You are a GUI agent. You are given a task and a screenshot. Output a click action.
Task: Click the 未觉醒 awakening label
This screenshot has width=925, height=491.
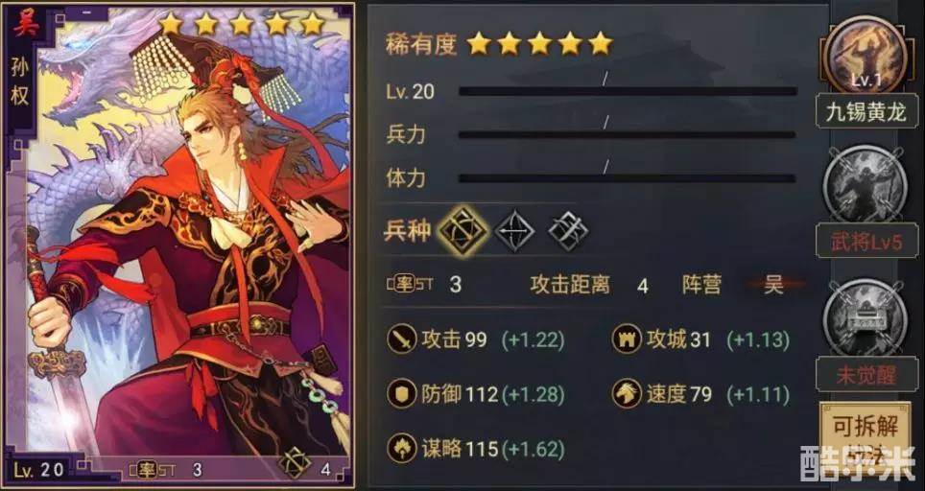point(866,374)
